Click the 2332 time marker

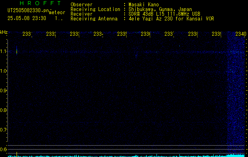click(x=51, y=34)
